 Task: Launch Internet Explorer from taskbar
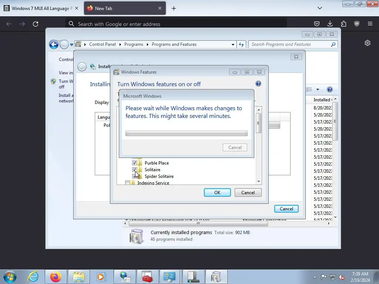(x=33, y=277)
